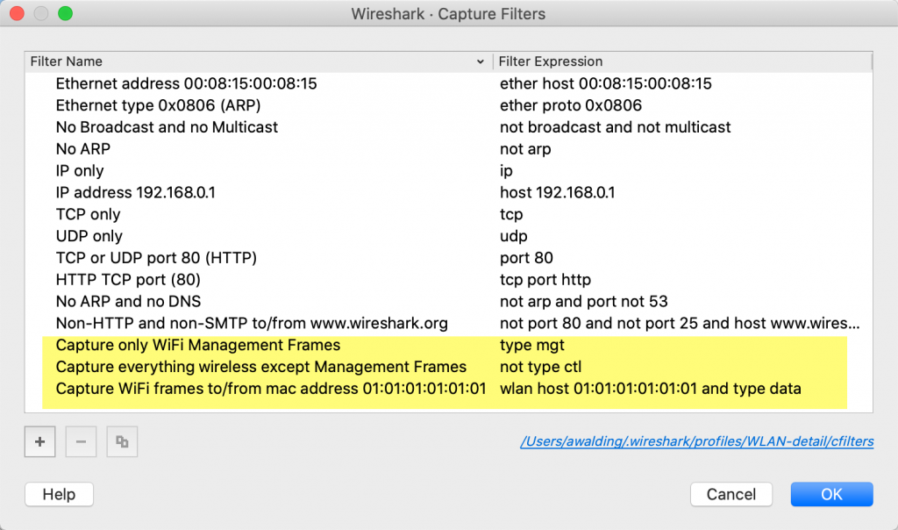This screenshot has width=898, height=530.
Task: Open the Filter Name sort dropdown
Action: 480,61
